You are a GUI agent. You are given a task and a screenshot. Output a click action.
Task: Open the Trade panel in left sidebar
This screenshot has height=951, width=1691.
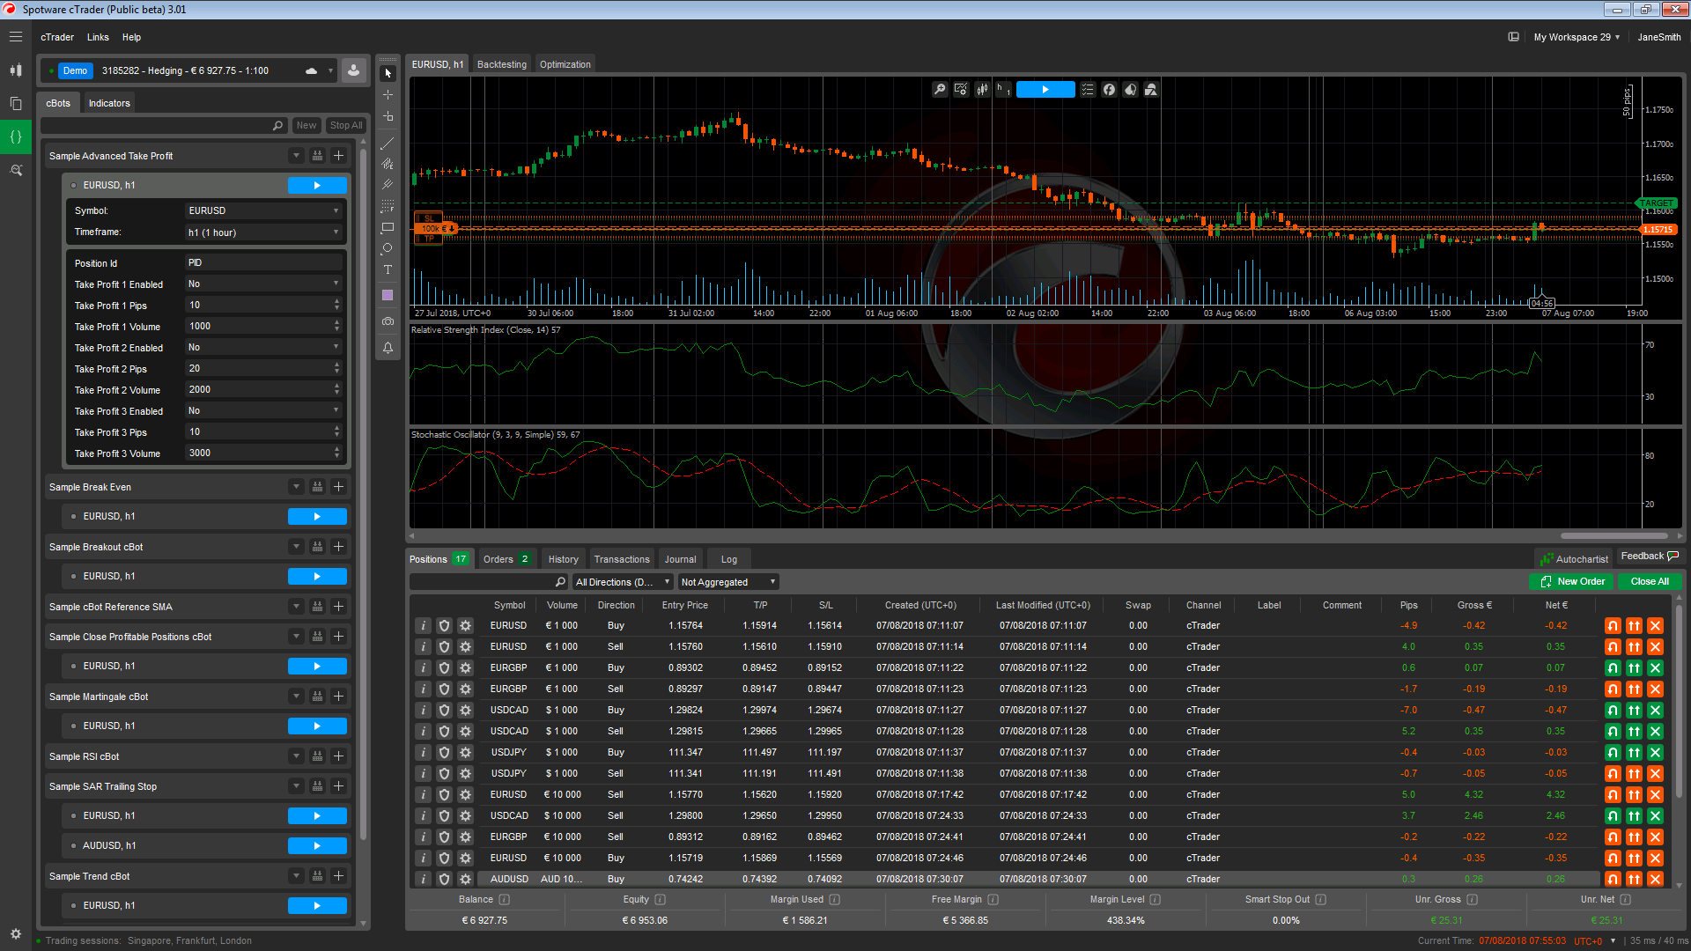coord(16,70)
